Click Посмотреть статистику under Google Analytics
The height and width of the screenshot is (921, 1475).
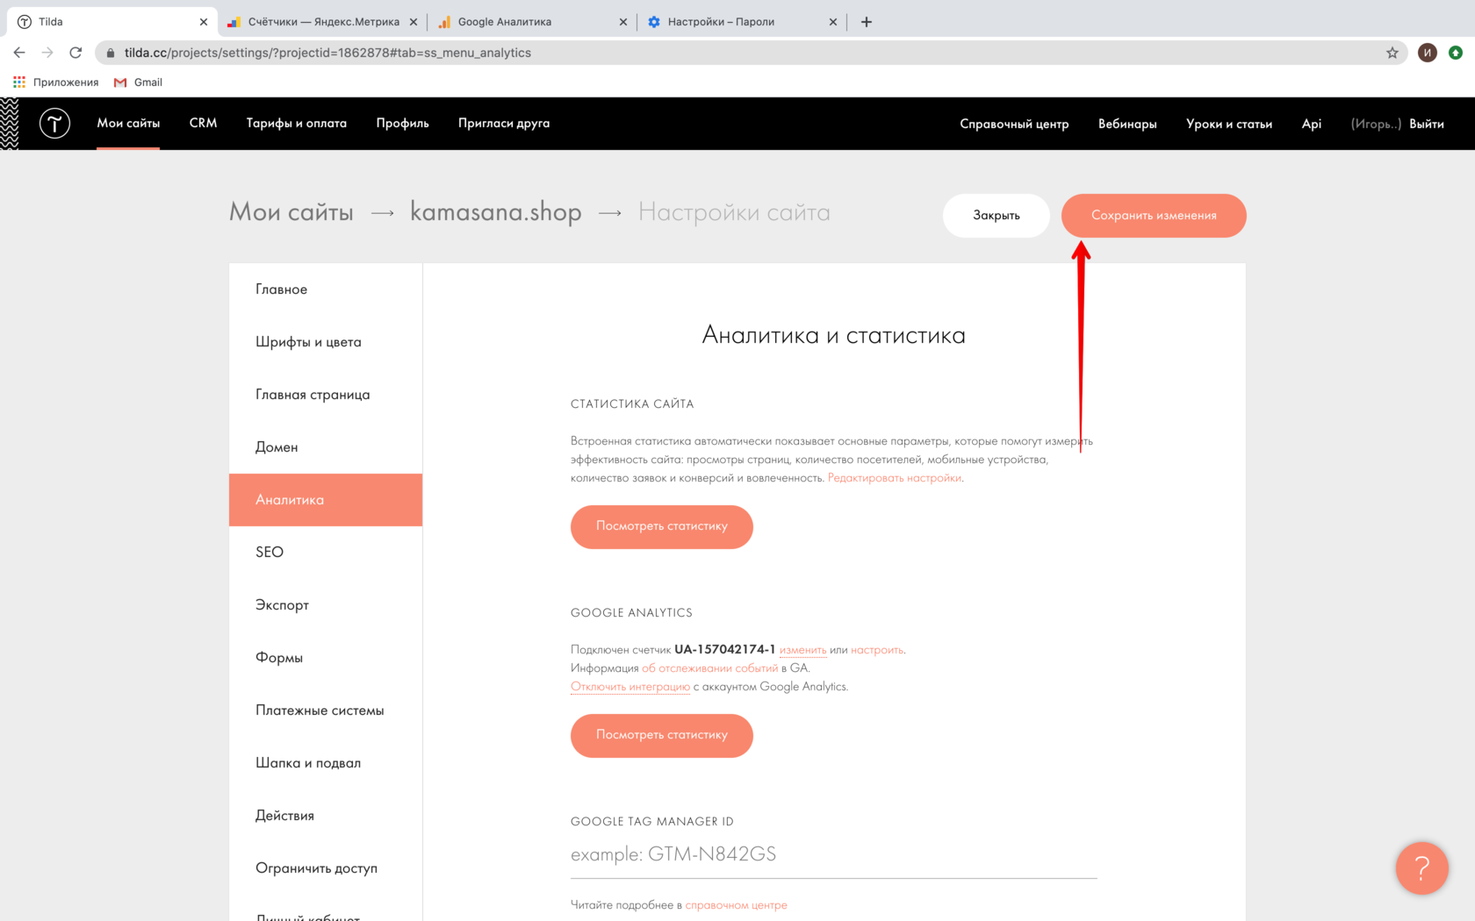click(662, 735)
